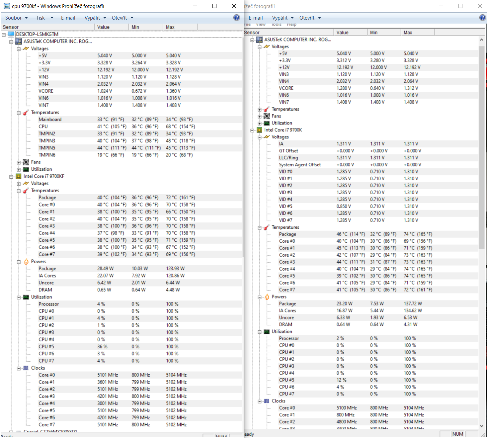The image size is (487, 438).
Task: Click the vertical scrollbar thumb beside the Max column
Action: [481, 147]
